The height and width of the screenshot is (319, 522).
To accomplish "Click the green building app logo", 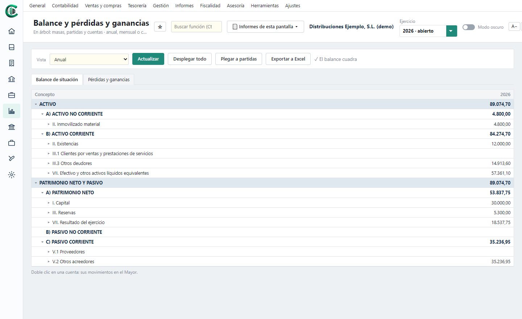I will coord(12,11).
